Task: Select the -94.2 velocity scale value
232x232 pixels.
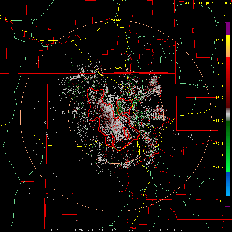Action: pos(218,178)
